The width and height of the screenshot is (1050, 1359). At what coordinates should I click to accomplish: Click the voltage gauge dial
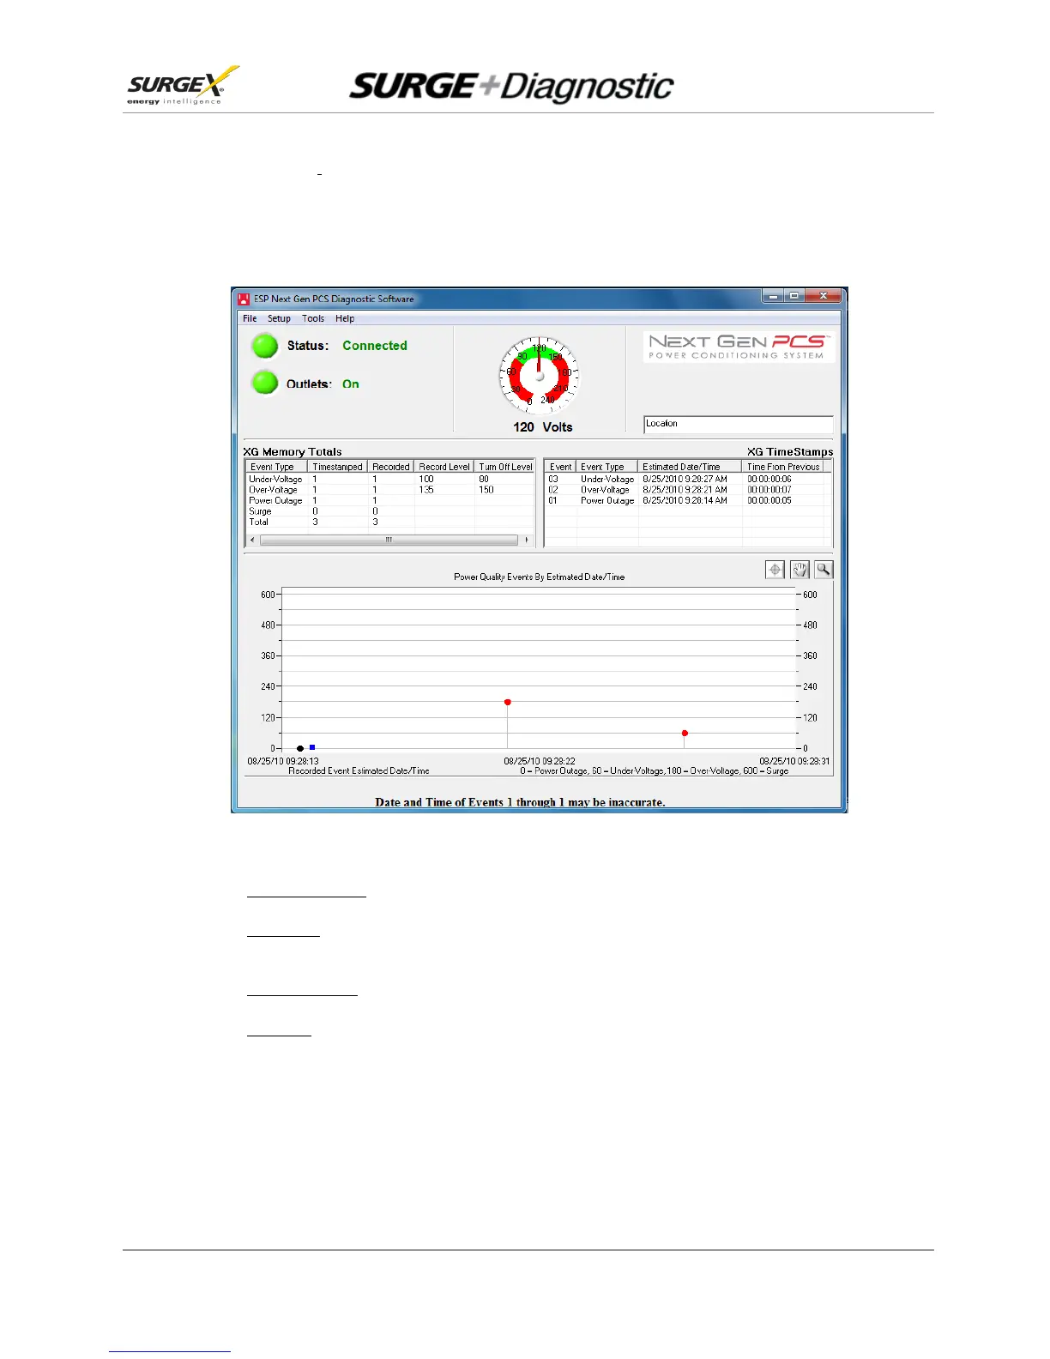point(540,376)
